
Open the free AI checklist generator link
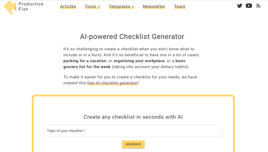[113, 83]
